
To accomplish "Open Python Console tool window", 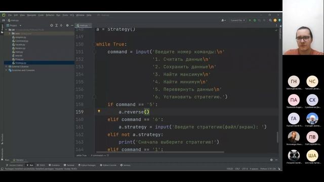I will [108, 165].
